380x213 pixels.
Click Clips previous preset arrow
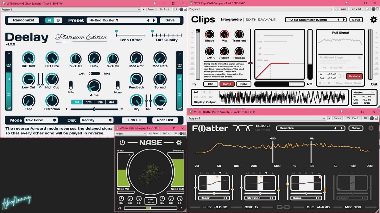(338, 20)
